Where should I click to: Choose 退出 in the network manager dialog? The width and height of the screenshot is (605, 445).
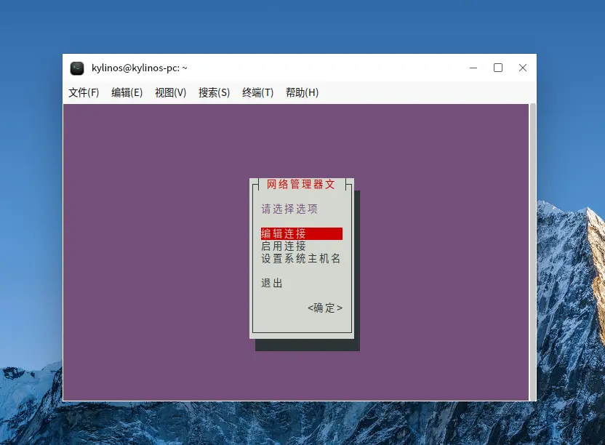pyautogui.click(x=272, y=283)
